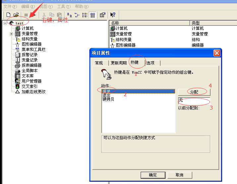Screen dimensions: 237x184
Task: Click the Open project folder icon
Action: coord(16,15)
